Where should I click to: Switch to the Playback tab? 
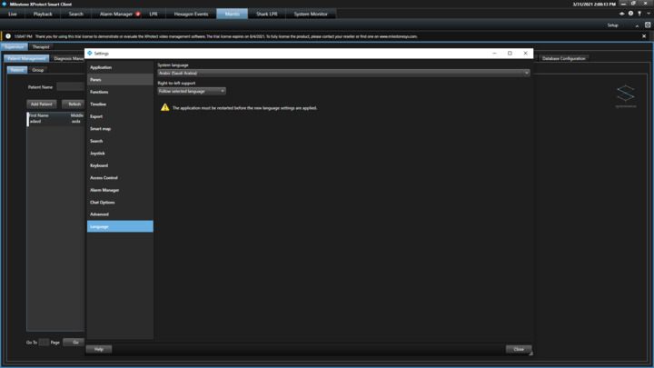click(43, 15)
